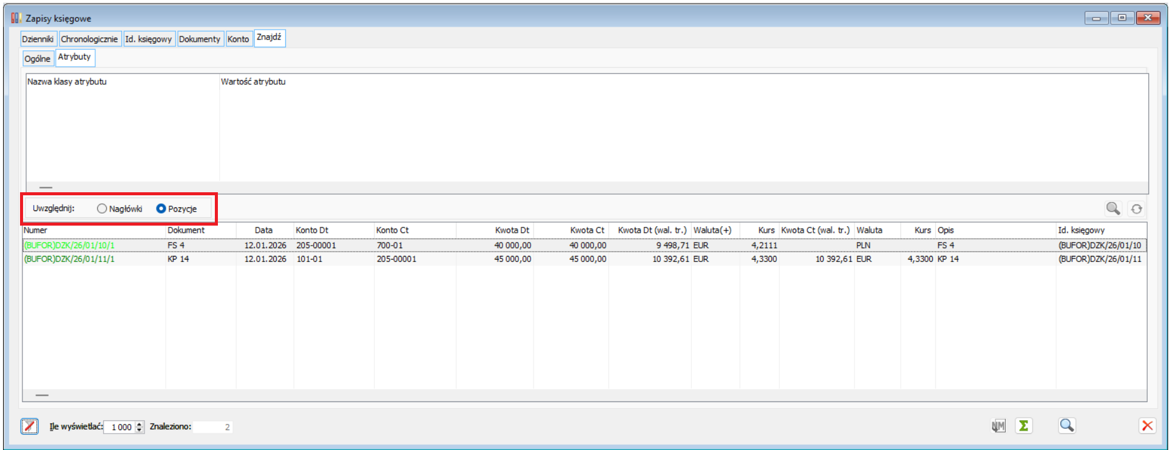
Task: Increase the Ile wyświetlać value with up arrow
Action: point(140,424)
